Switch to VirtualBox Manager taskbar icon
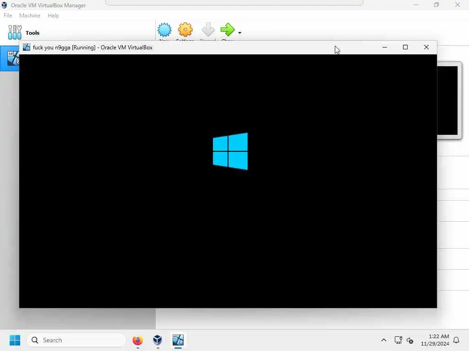The width and height of the screenshot is (469, 351). [x=158, y=340]
